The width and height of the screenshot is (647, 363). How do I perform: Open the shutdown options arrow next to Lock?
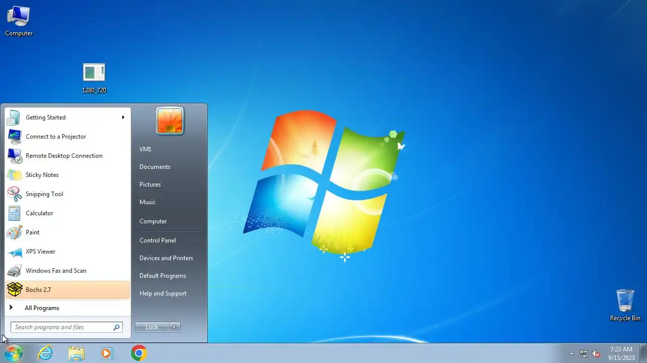point(174,327)
